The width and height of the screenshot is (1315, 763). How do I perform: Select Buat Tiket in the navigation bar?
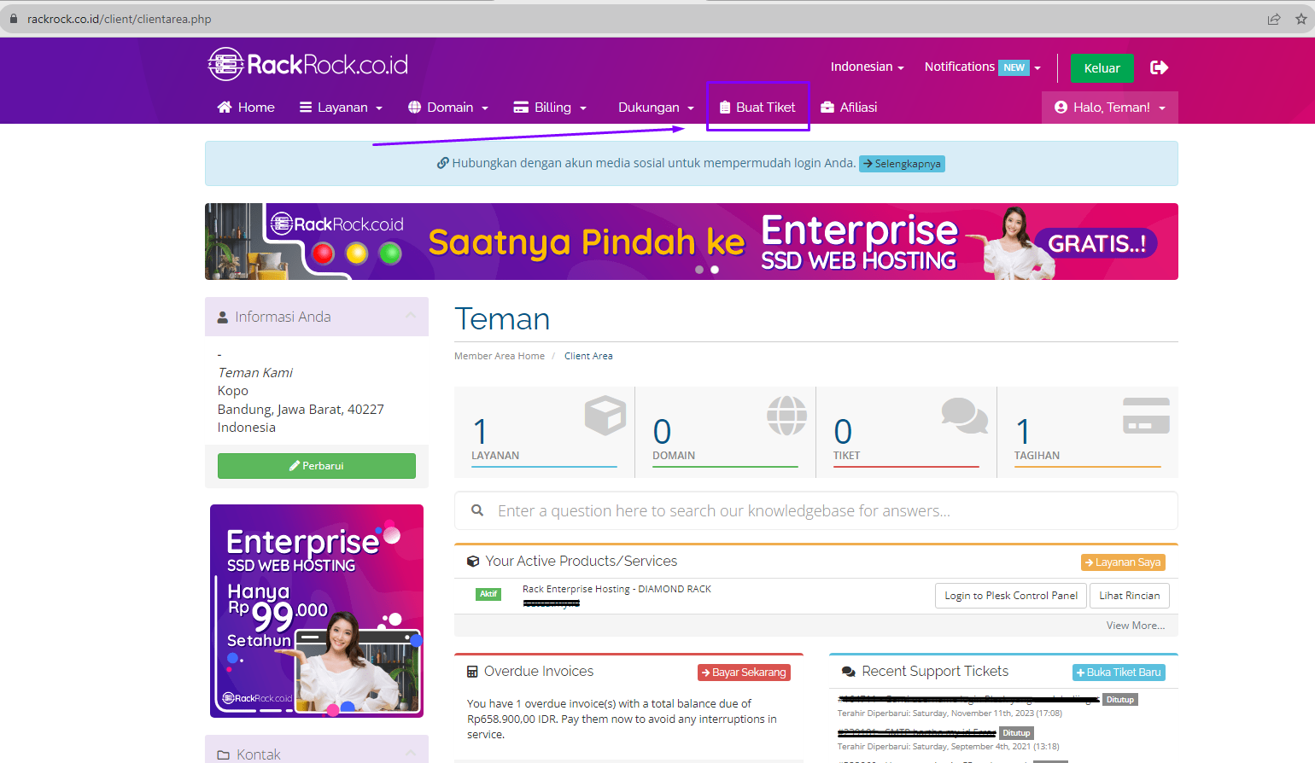coord(757,108)
